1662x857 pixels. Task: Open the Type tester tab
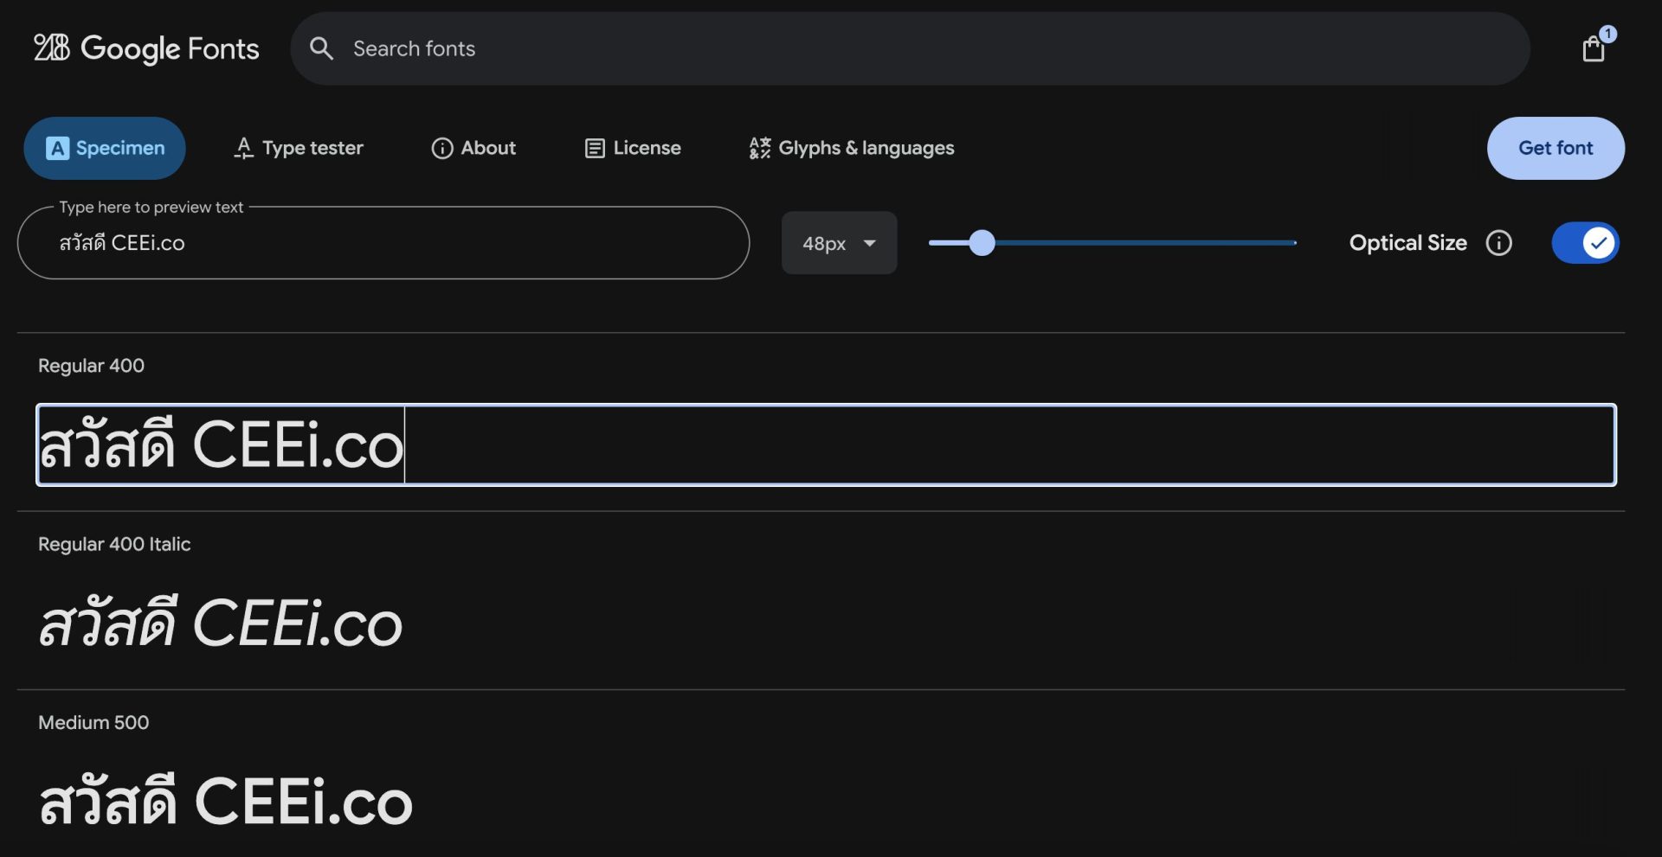[299, 148]
